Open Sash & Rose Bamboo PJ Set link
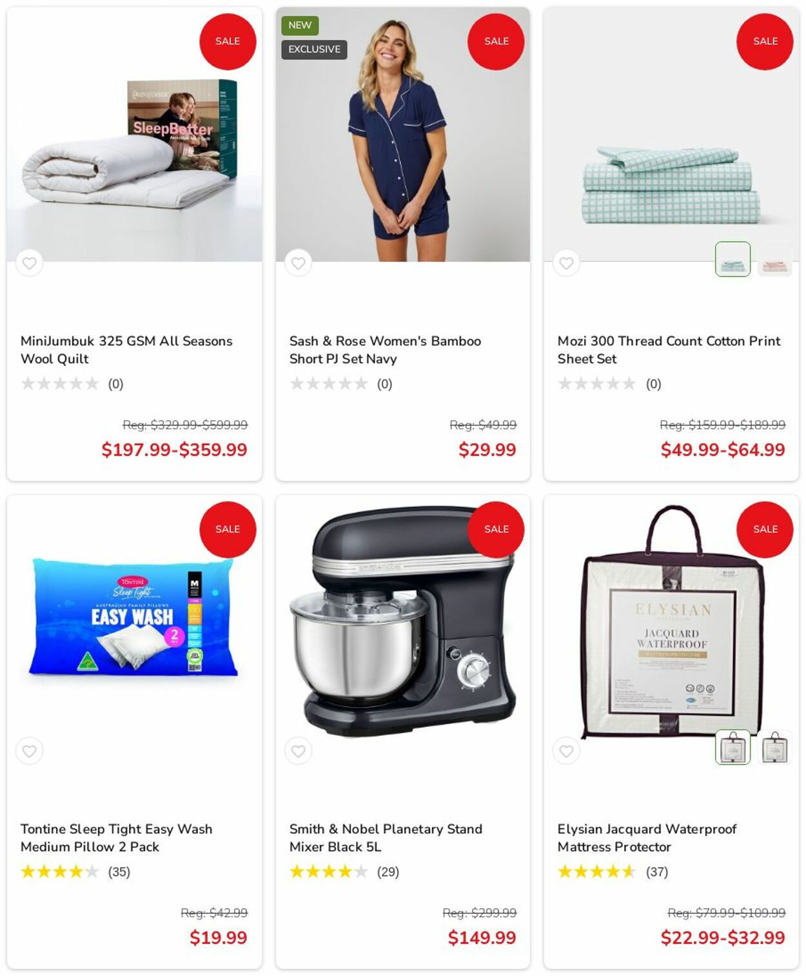This screenshot has width=806, height=976. [385, 350]
